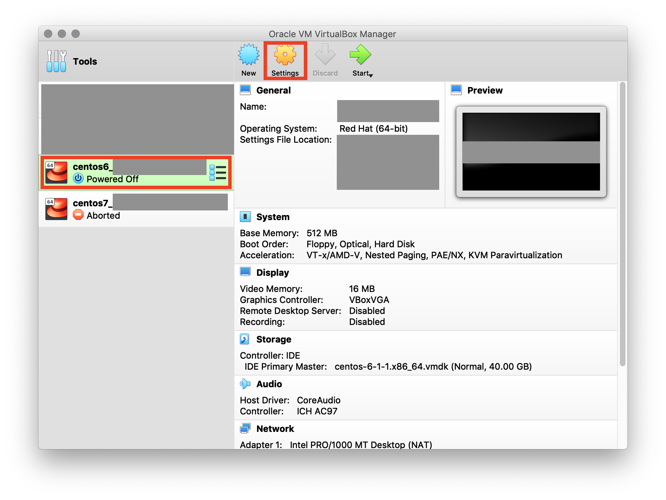Click the Preview section icon
This screenshot has height=500, width=666.
coord(456,90)
